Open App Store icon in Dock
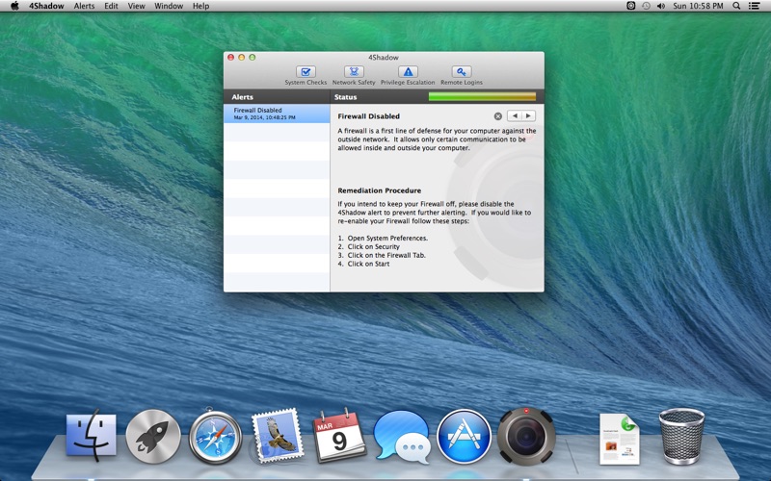This screenshot has height=481, width=771. pyautogui.click(x=464, y=437)
